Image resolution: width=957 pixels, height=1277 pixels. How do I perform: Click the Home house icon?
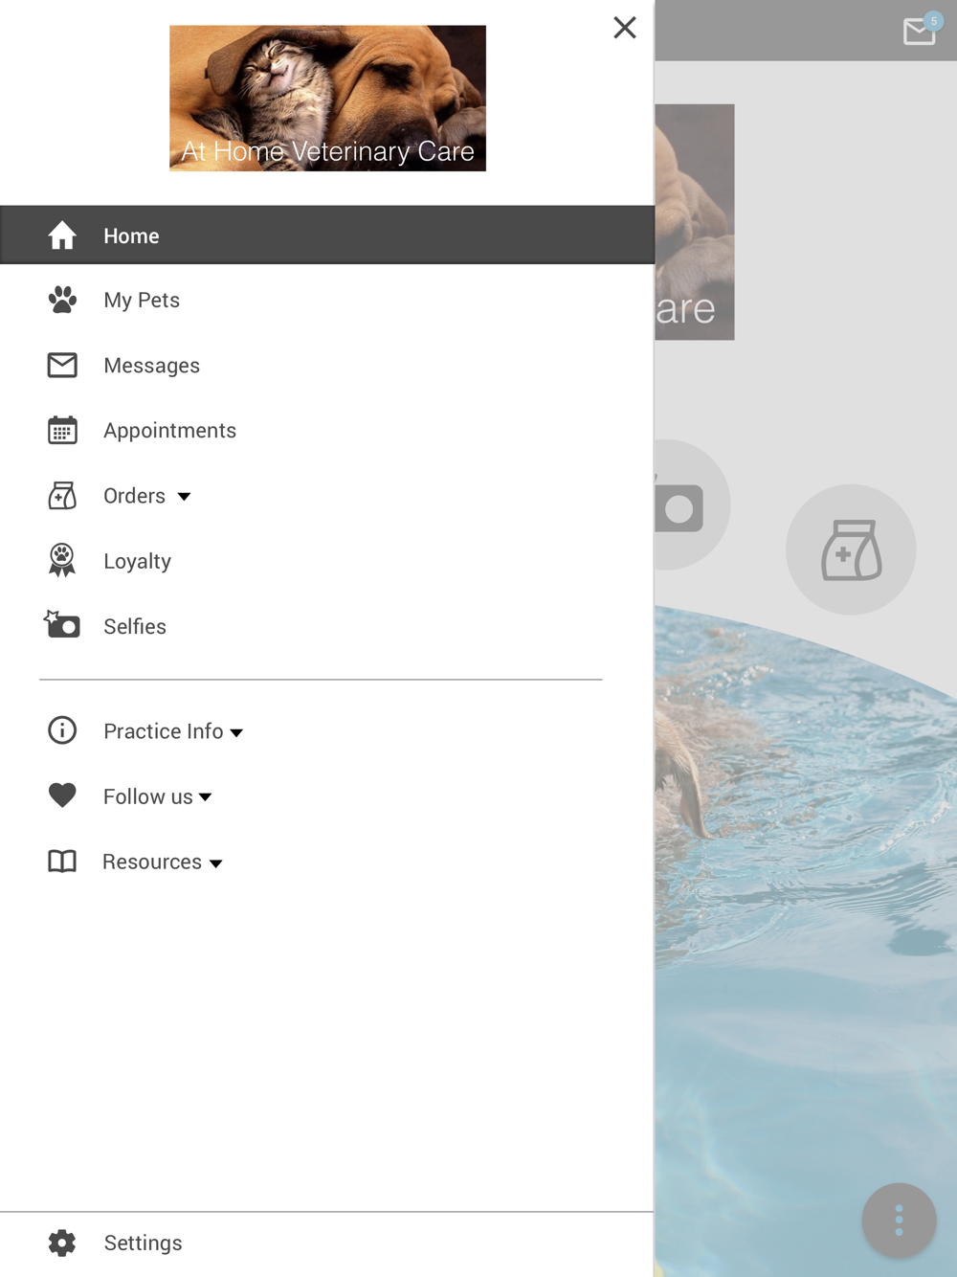click(x=62, y=235)
